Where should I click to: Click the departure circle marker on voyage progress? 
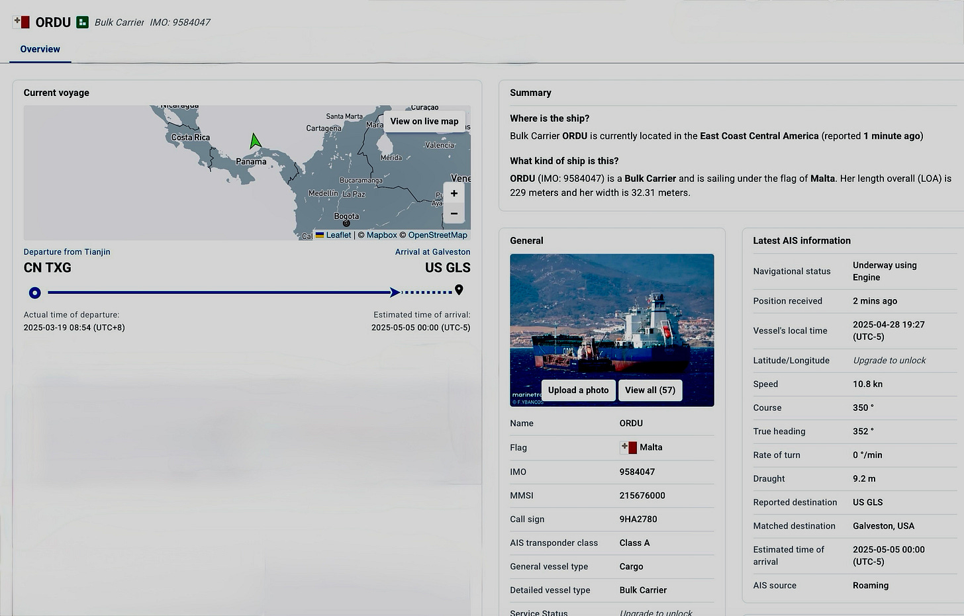(35, 292)
